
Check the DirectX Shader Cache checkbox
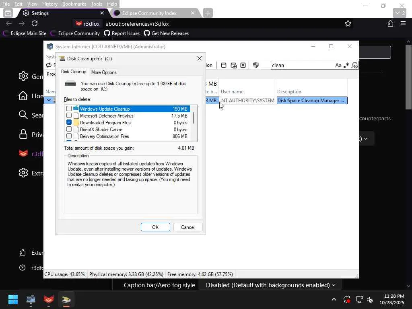pyautogui.click(x=69, y=129)
